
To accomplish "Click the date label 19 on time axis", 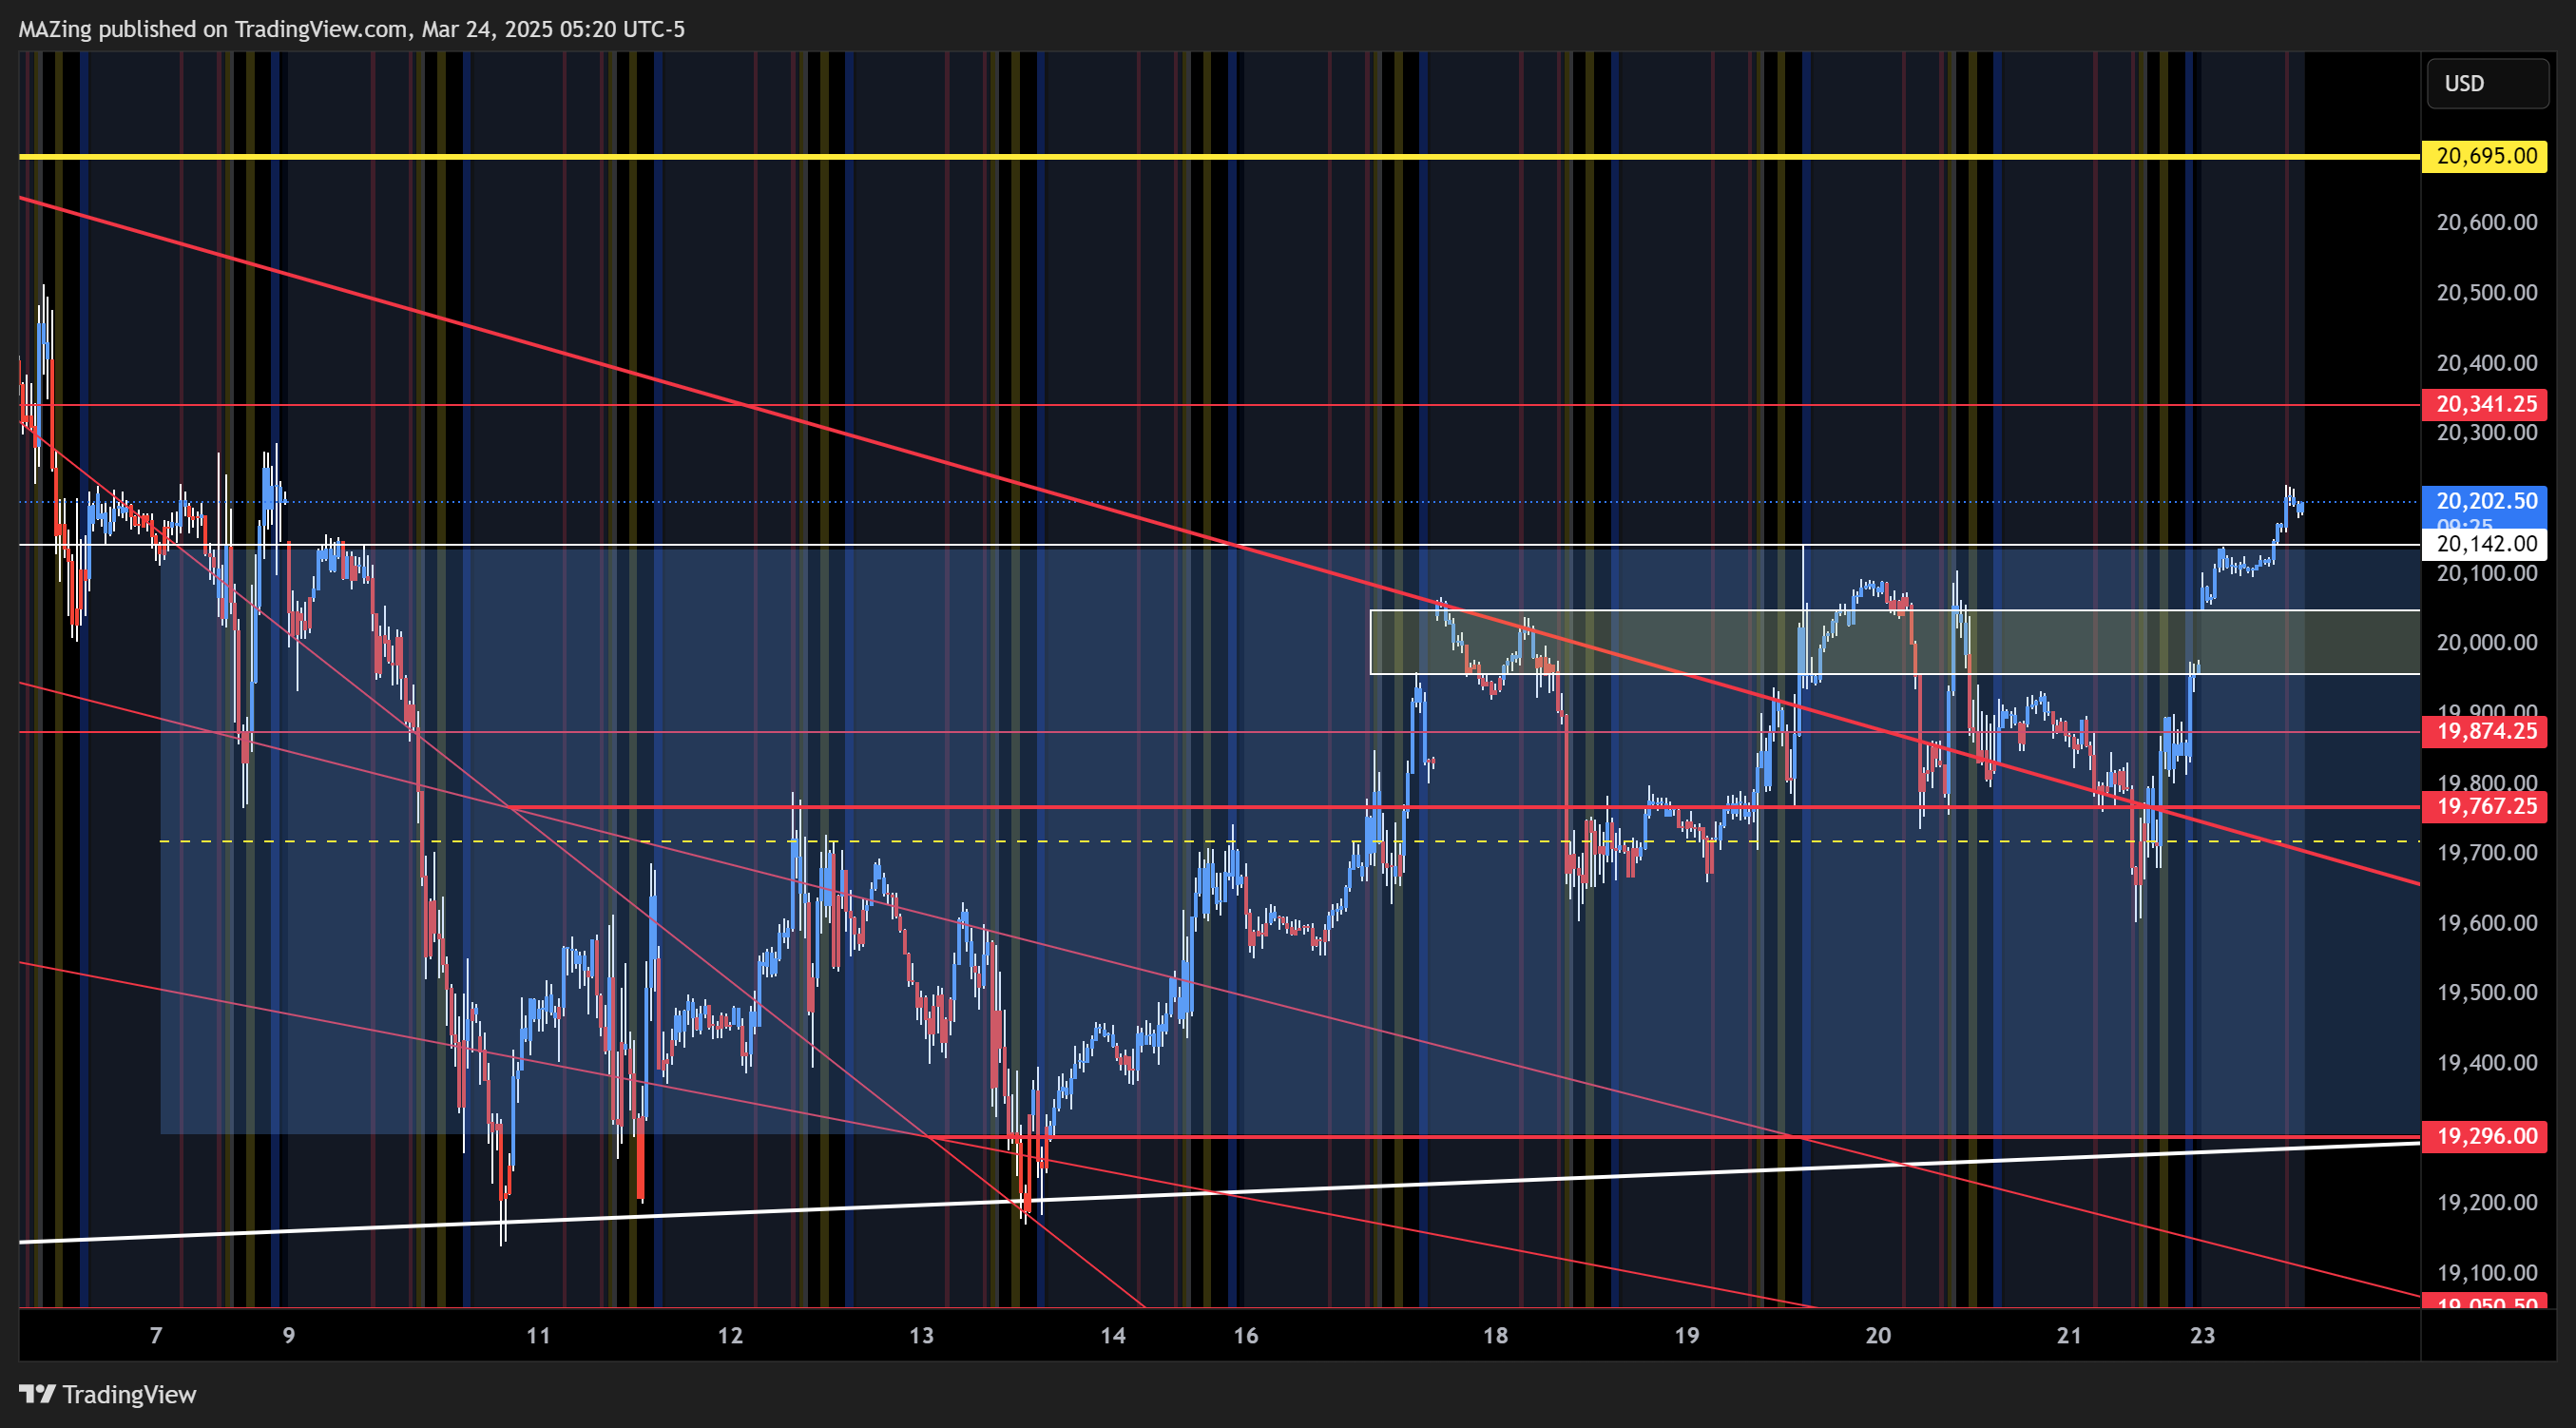I will click(x=1687, y=1335).
